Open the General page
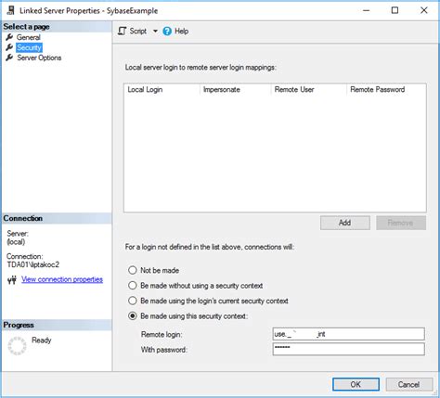This screenshot has height=398, width=440. (x=29, y=37)
